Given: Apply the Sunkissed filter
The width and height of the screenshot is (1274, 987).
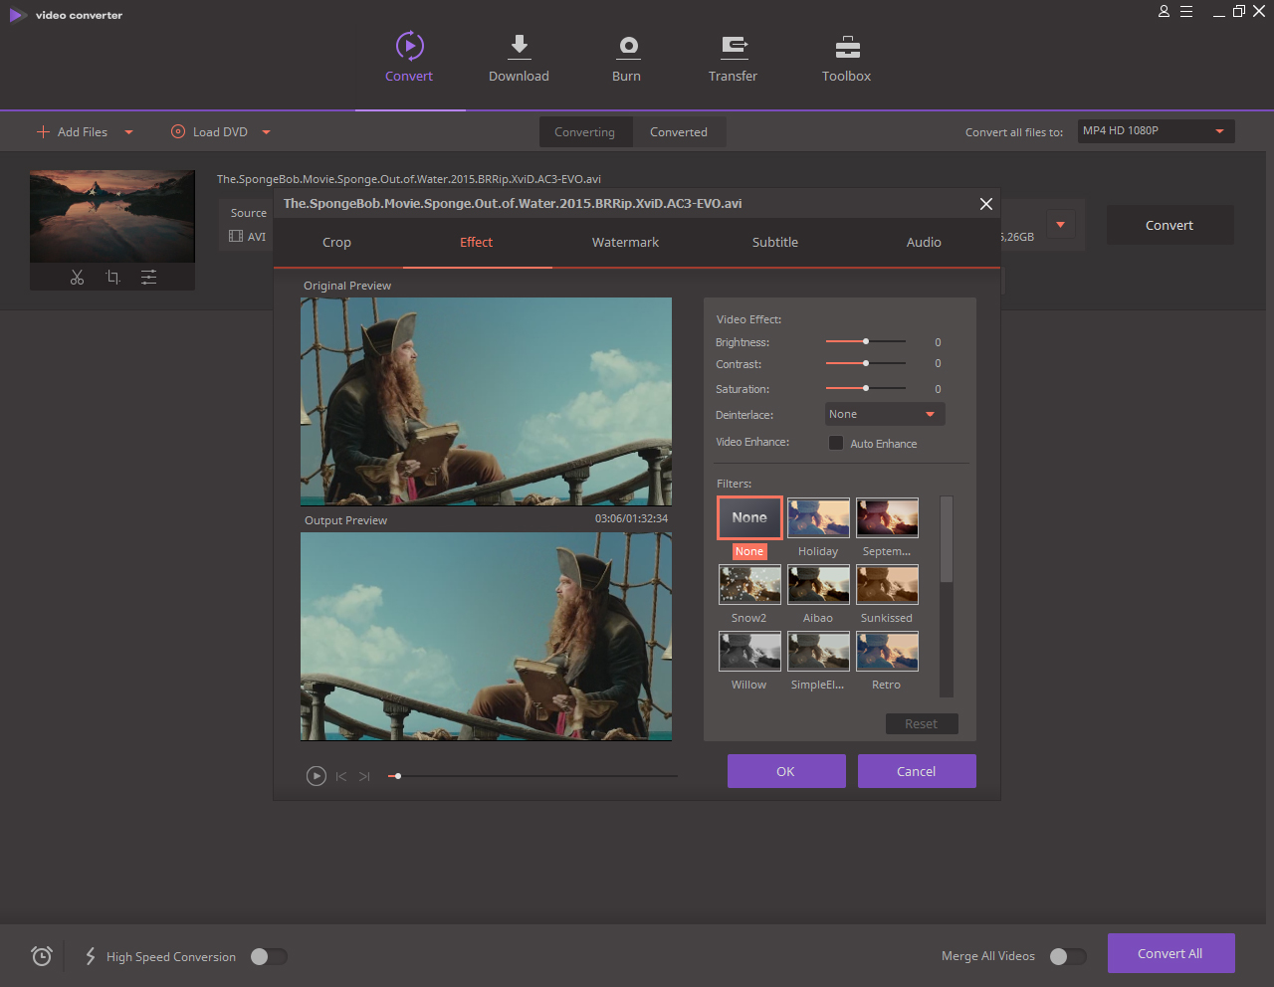Looking at the screenshot, I should pos(887,585).
